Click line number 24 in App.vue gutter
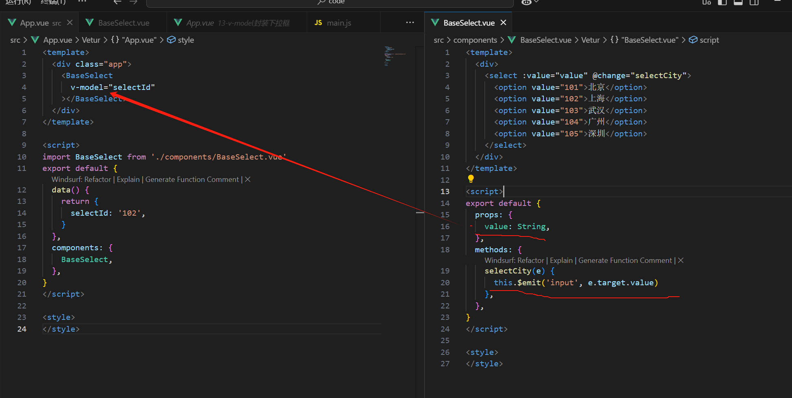The width and height of the screenshot is (792, 398). tap(22, 329)
